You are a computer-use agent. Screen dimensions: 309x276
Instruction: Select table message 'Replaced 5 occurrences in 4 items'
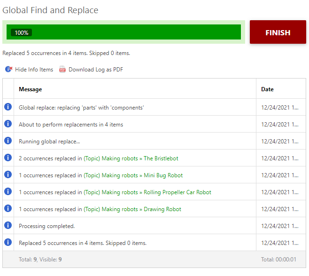83,243
